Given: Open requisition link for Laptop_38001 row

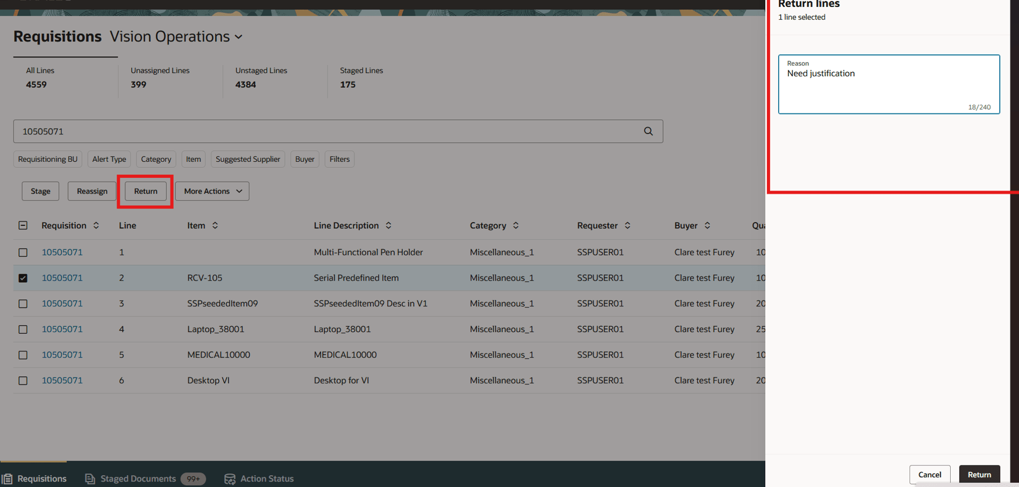Looking at the screenshot, I should tap(62, 329).
